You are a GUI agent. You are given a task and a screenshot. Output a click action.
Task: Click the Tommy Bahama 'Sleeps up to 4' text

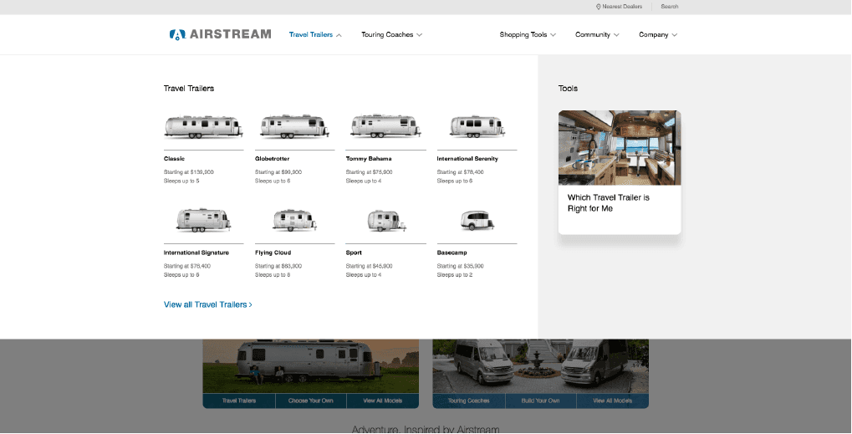tap(364, 181)
